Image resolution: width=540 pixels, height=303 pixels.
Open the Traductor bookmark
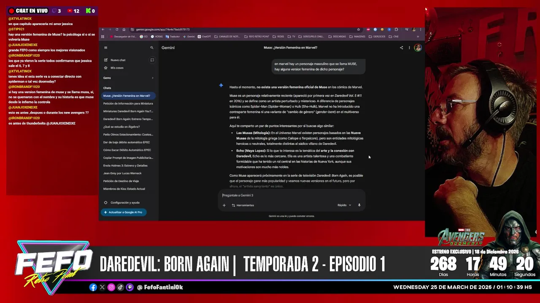(x=173, y=37)
